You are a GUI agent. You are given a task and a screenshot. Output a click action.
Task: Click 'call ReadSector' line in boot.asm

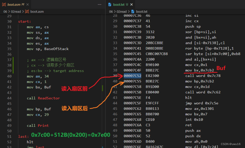pyautogui.click(x=43, y=98)
